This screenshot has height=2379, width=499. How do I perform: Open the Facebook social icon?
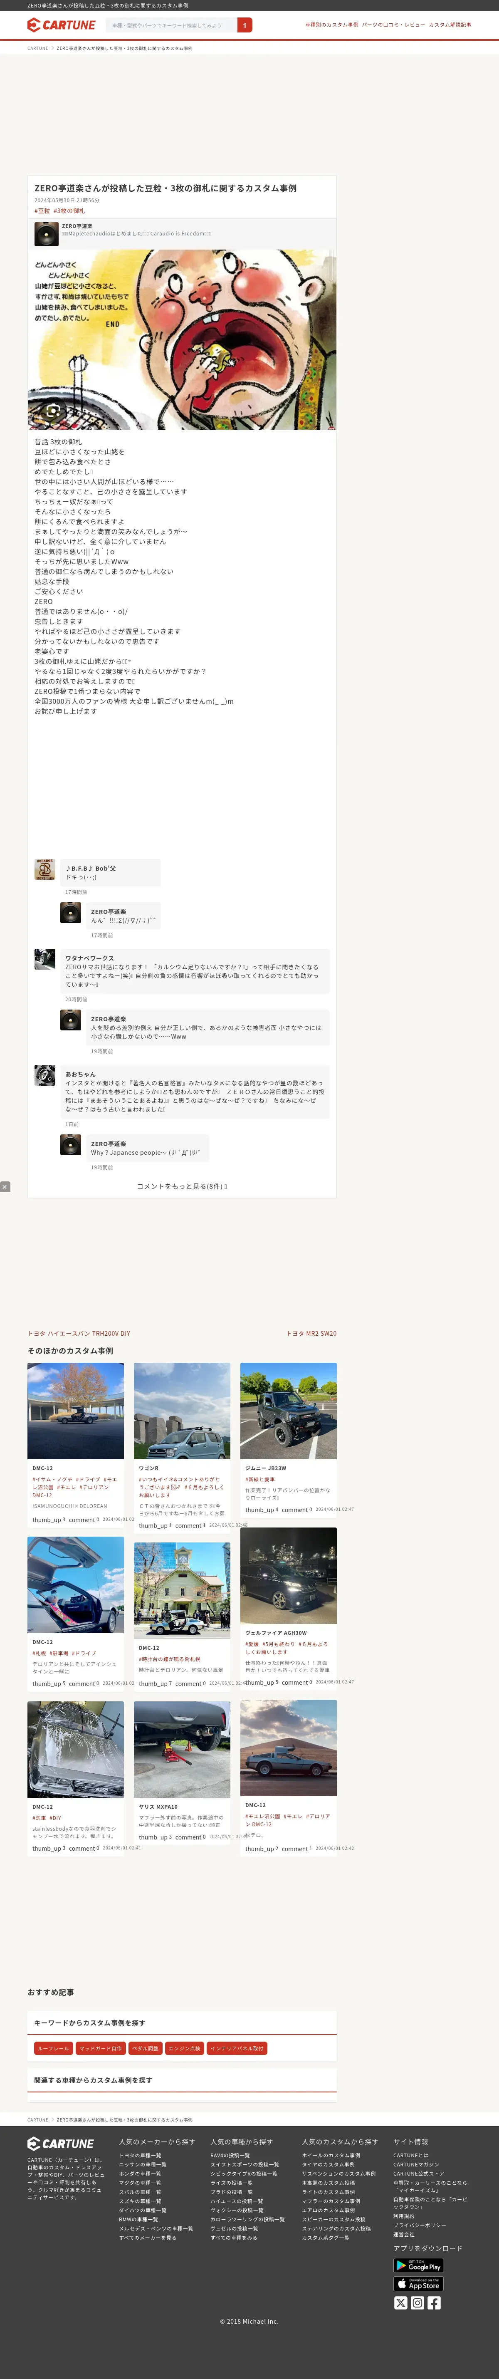coord(434,2302)
